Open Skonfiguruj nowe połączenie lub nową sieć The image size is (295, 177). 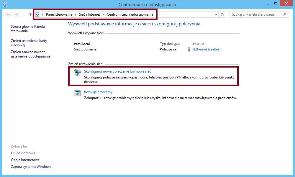[118, 71]
